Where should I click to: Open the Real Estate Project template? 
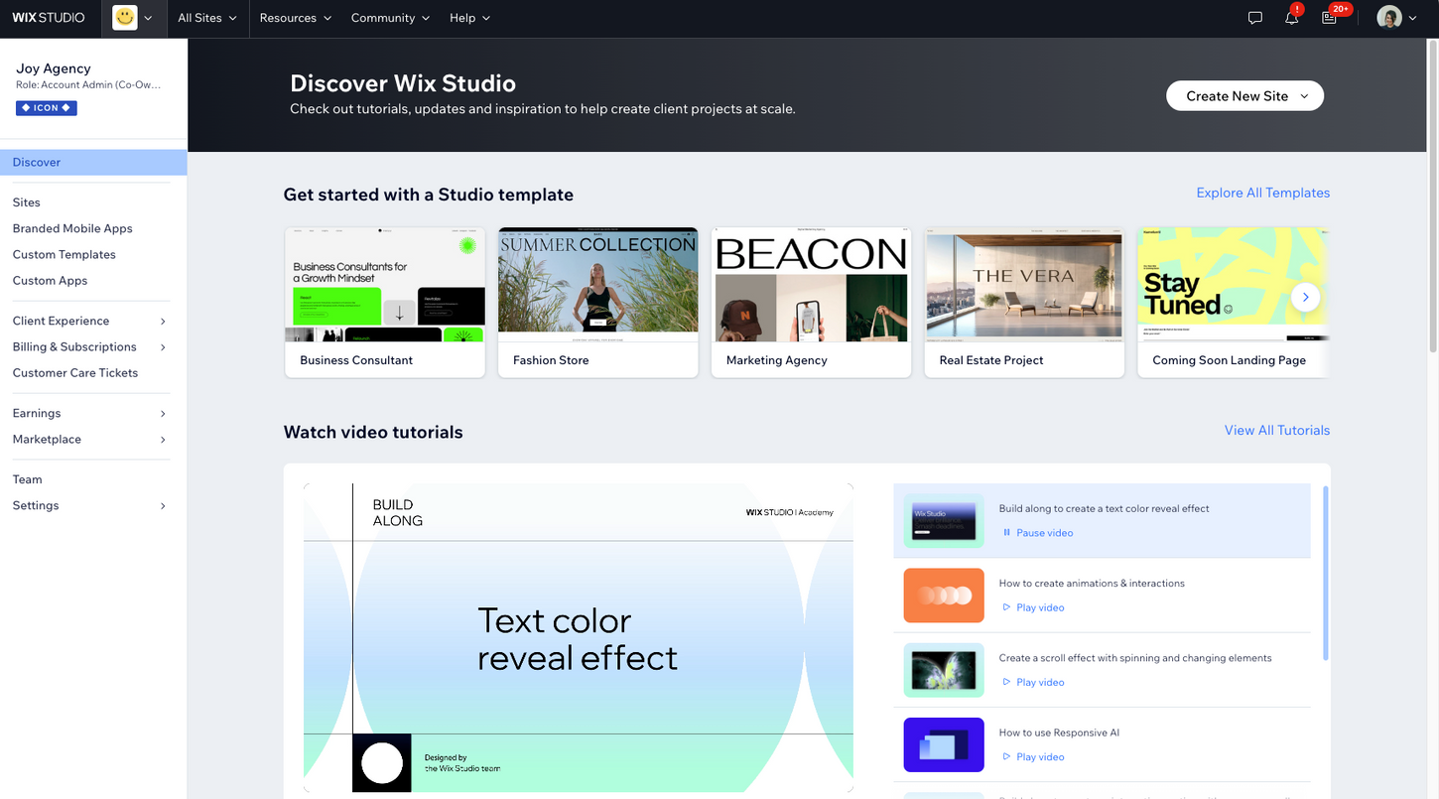[1024, 302]
